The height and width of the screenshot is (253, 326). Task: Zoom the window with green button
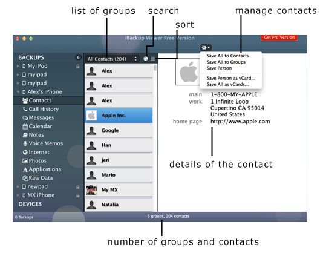click(x=31, y=38)
